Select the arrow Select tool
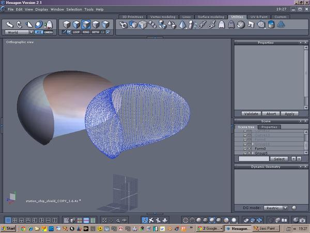The height and width of the screenshot is (233, 310). (x=9, y=24)
